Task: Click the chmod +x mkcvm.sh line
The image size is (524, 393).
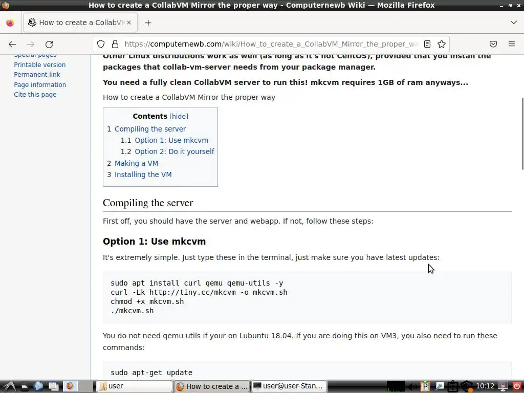Action: click(x=147, y=301)
